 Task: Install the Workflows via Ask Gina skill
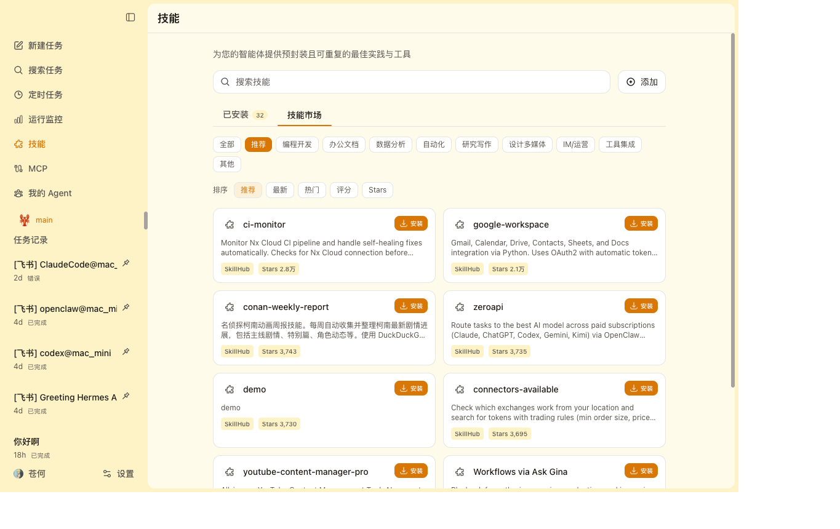point(641,471)
